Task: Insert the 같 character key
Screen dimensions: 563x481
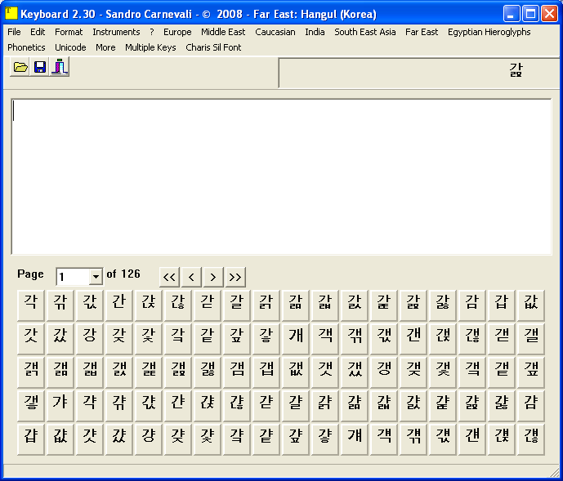Action: [208, 338]
